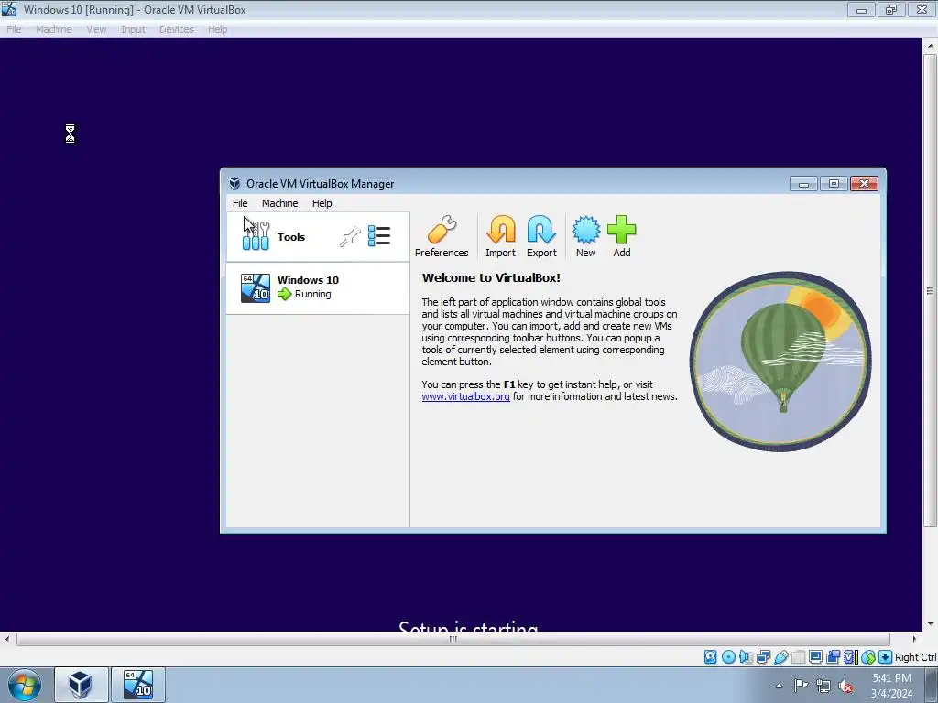Click the VirtualBox Manager taskbar button
938x703 pixels.
click(82, 685)
